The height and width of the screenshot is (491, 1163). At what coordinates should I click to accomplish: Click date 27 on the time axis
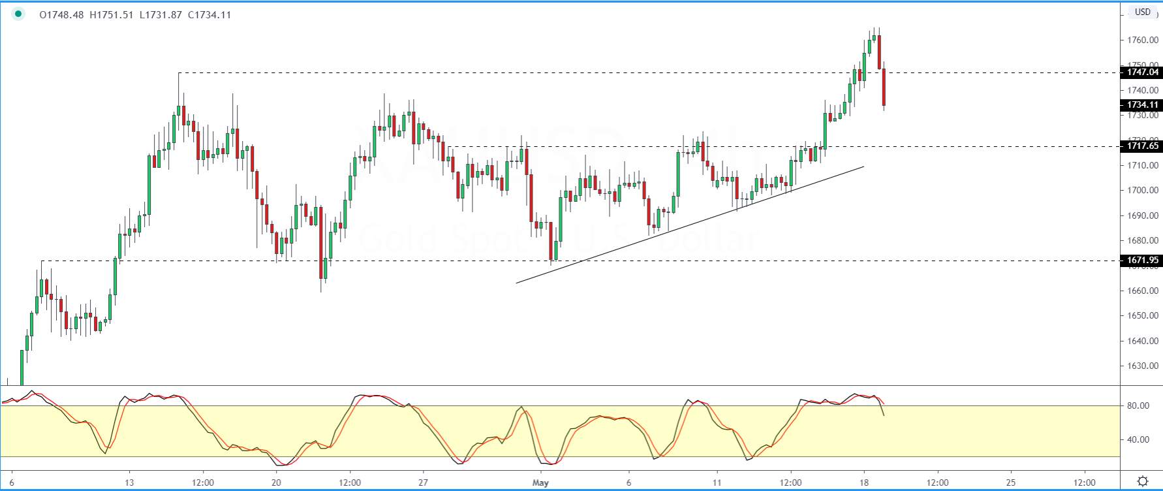423,483
